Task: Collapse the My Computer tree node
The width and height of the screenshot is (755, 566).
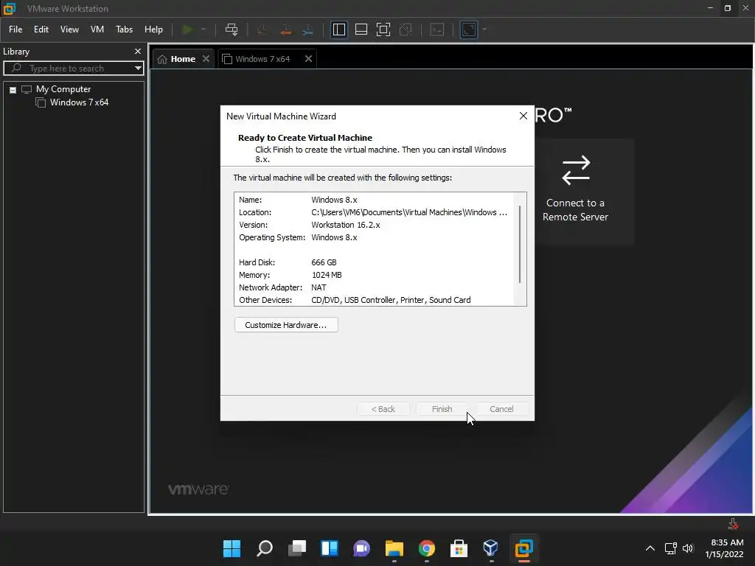Action: 13,89
